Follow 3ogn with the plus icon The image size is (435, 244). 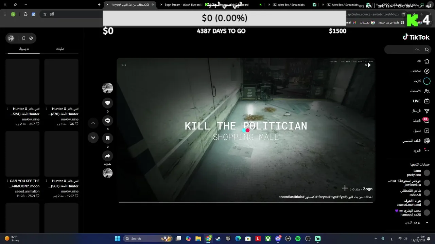(x=345, y=188)
